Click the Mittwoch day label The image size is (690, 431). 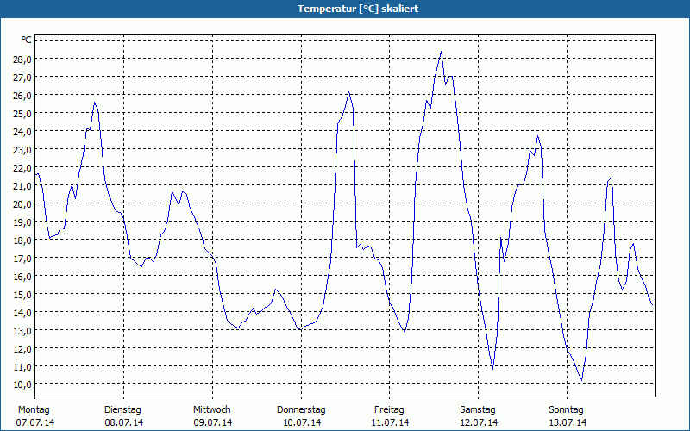(212, 410)
